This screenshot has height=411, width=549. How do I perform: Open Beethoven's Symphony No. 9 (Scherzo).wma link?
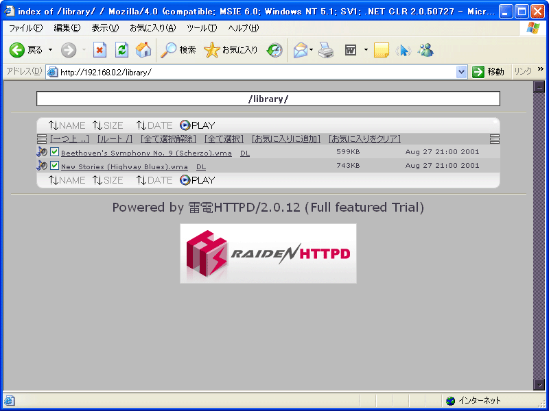[146, 153]
